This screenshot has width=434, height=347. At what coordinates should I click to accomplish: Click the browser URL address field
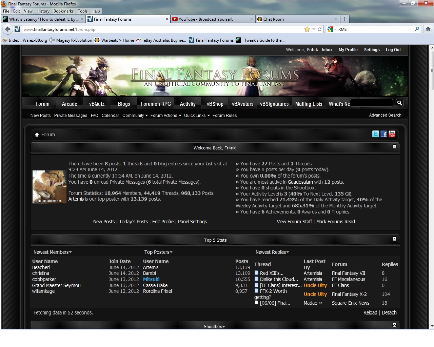click(x=163, y=29)
